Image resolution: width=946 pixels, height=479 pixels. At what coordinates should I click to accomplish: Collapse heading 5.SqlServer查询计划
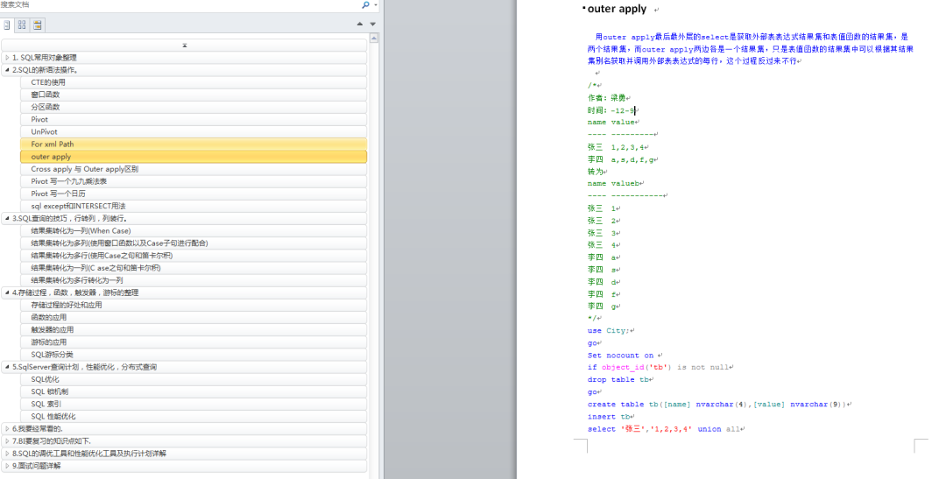click(x=7, y=367)
